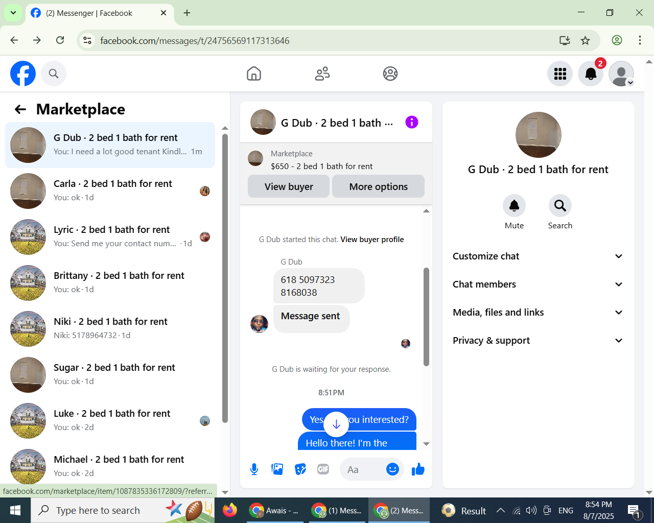654x523 pixels.
Task: Open Chrome tab search dropdown
Action: [x=13, y=13]
